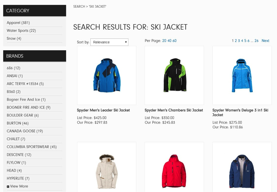Filter by COLUMBIA SPORTSWEAR brand
Viewport: 277px width, 192px height.
click(x=32, y=147)
